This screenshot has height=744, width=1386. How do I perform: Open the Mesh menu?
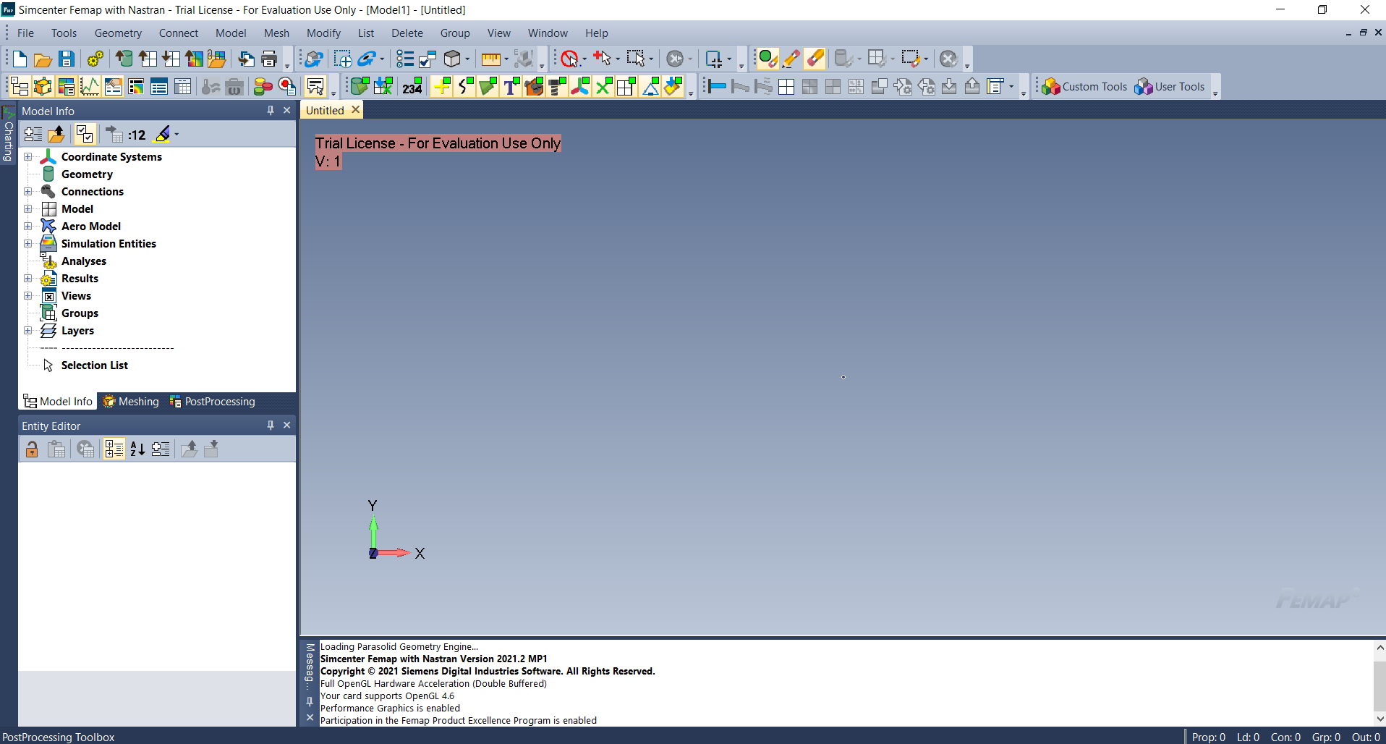[x=276, y=33]
